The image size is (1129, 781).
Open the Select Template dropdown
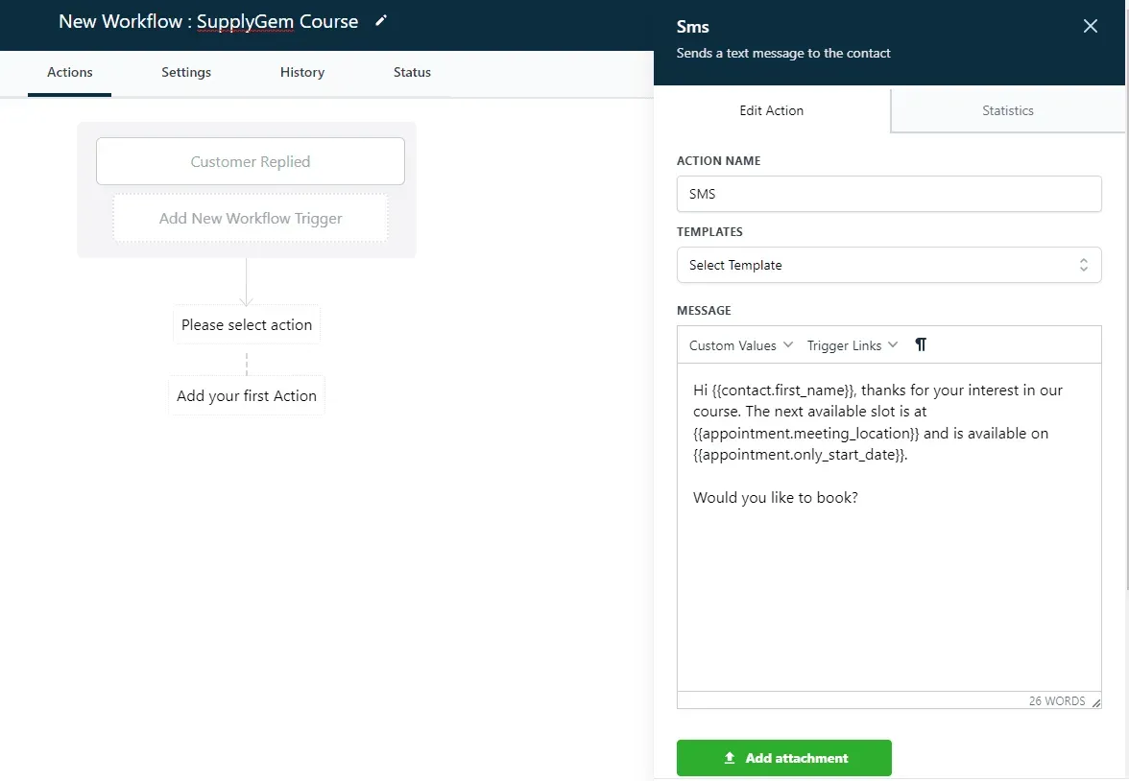(x=889, y=265)
